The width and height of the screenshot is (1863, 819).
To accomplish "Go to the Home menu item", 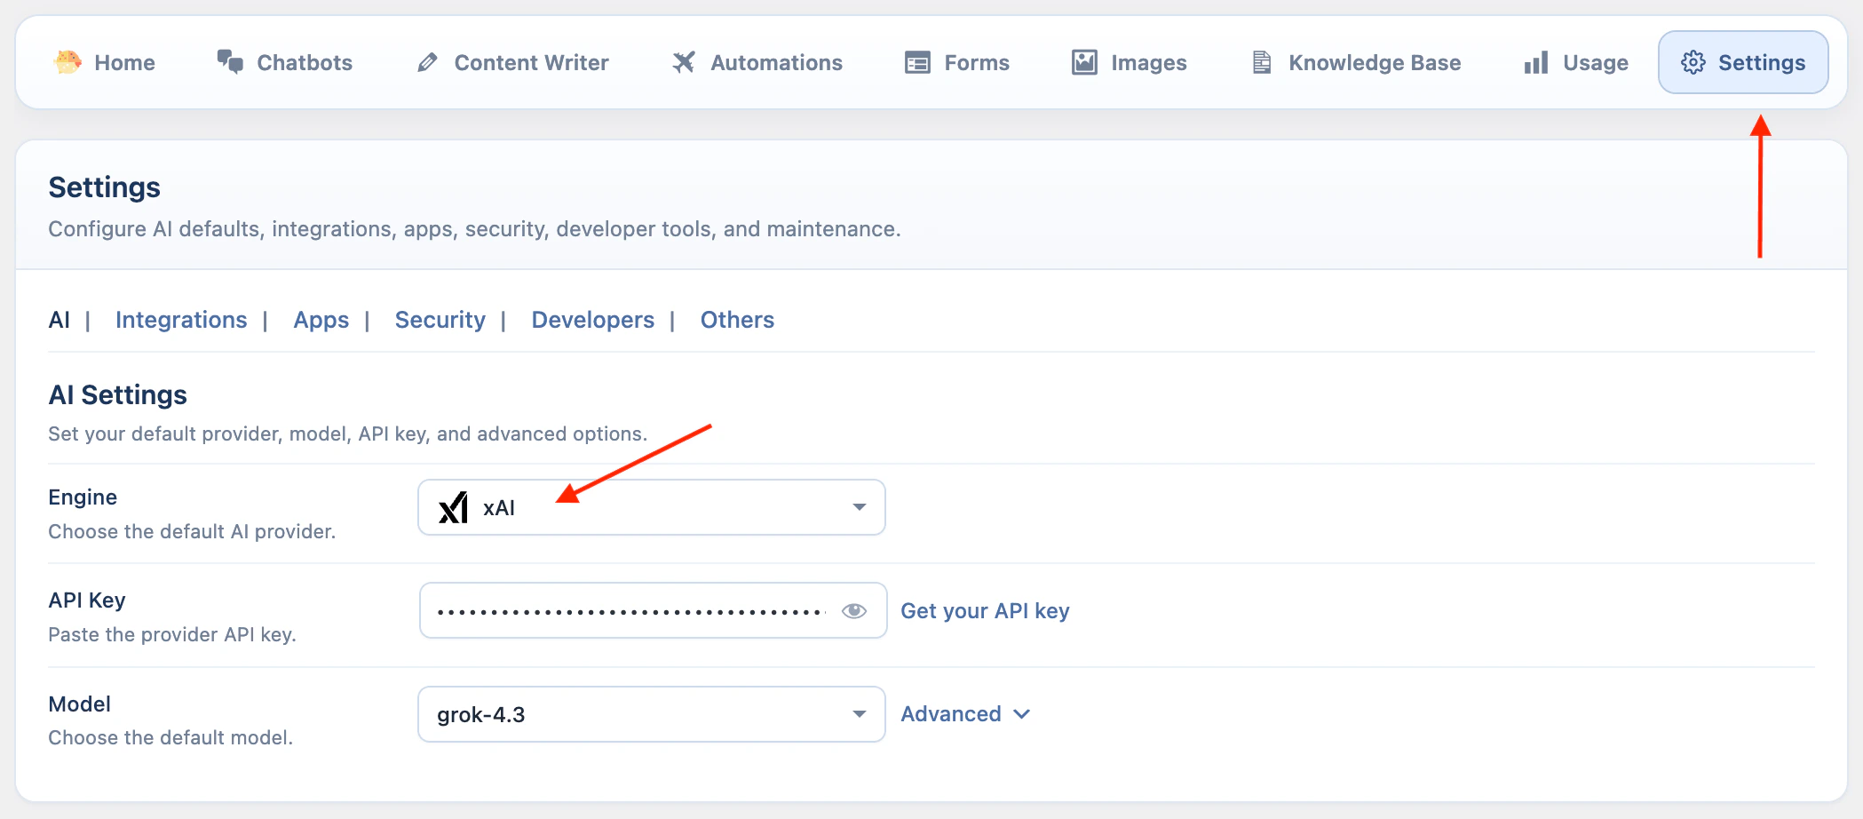I will (x=105, y=62).
